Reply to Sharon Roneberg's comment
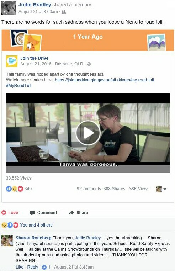This screenshot has width=175, height=271. tap(32, 267)
